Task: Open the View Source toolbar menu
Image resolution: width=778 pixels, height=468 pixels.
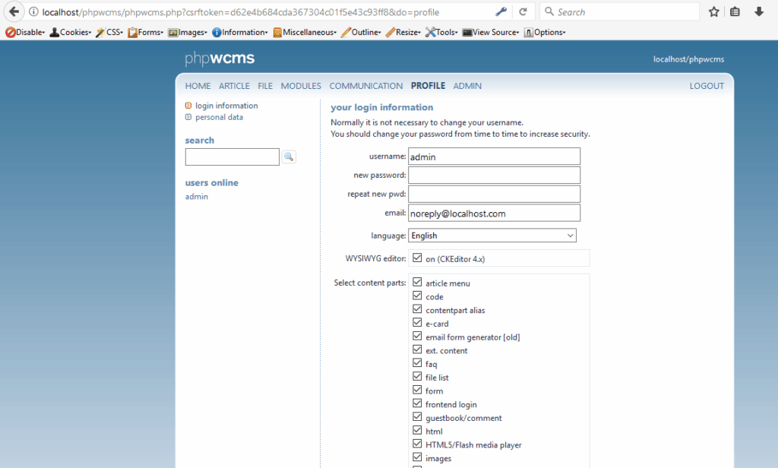Action: point(491,32)
